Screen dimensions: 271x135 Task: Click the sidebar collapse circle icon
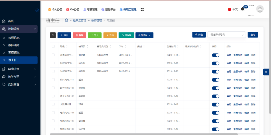pos(37,10)
